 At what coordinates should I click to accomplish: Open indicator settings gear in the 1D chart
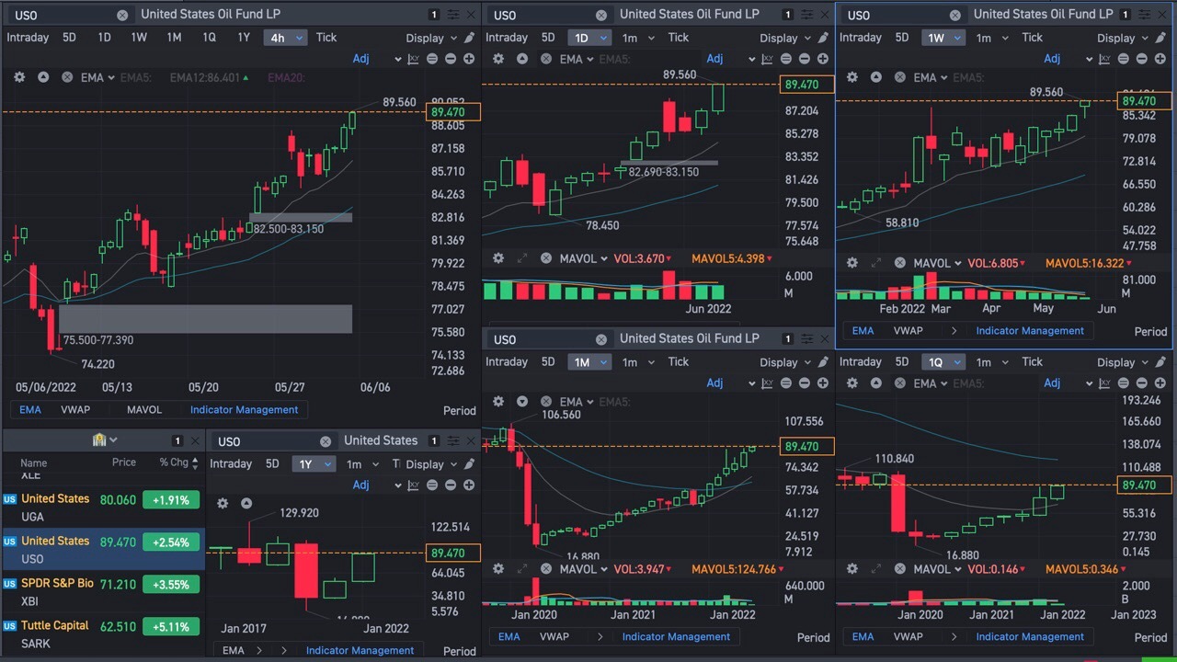click(x=498, y=59)
